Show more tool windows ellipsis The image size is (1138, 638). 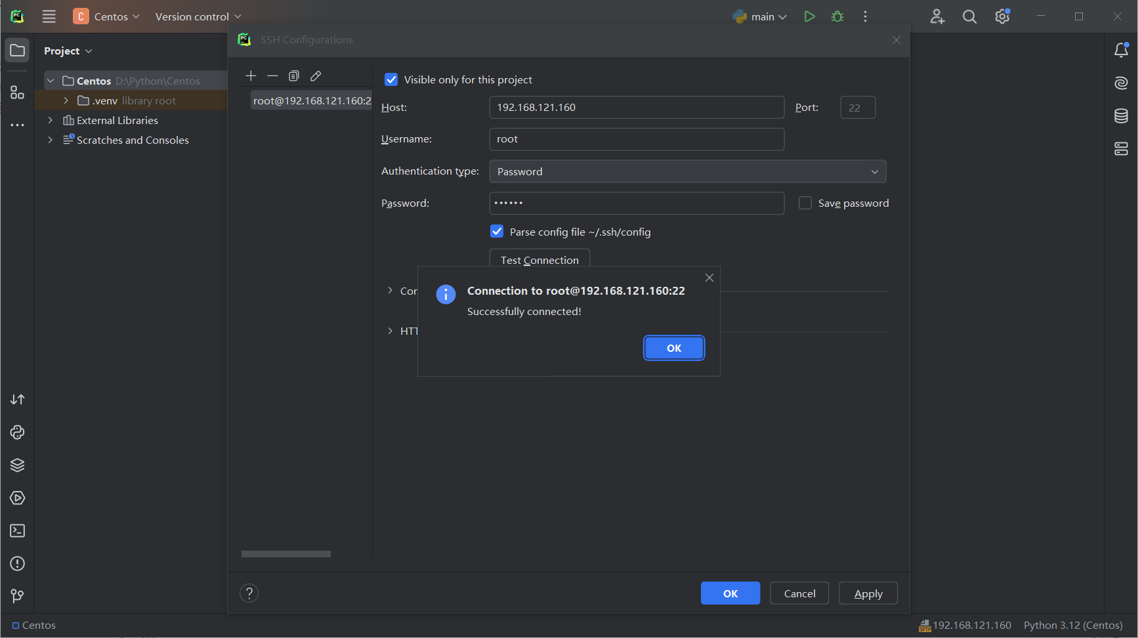18,125
